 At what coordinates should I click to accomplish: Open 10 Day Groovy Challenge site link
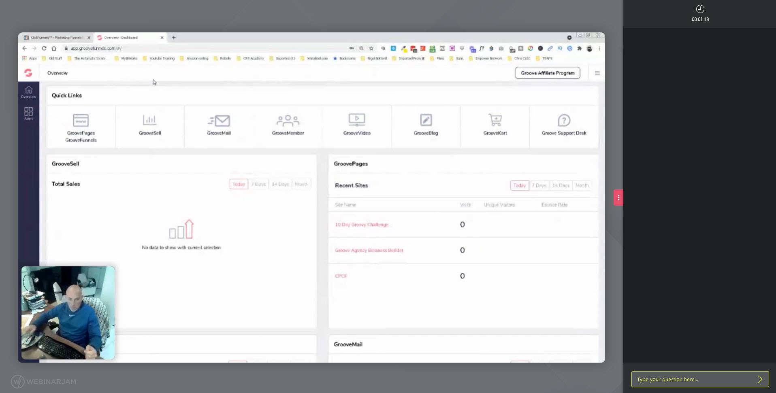[361, 225]
